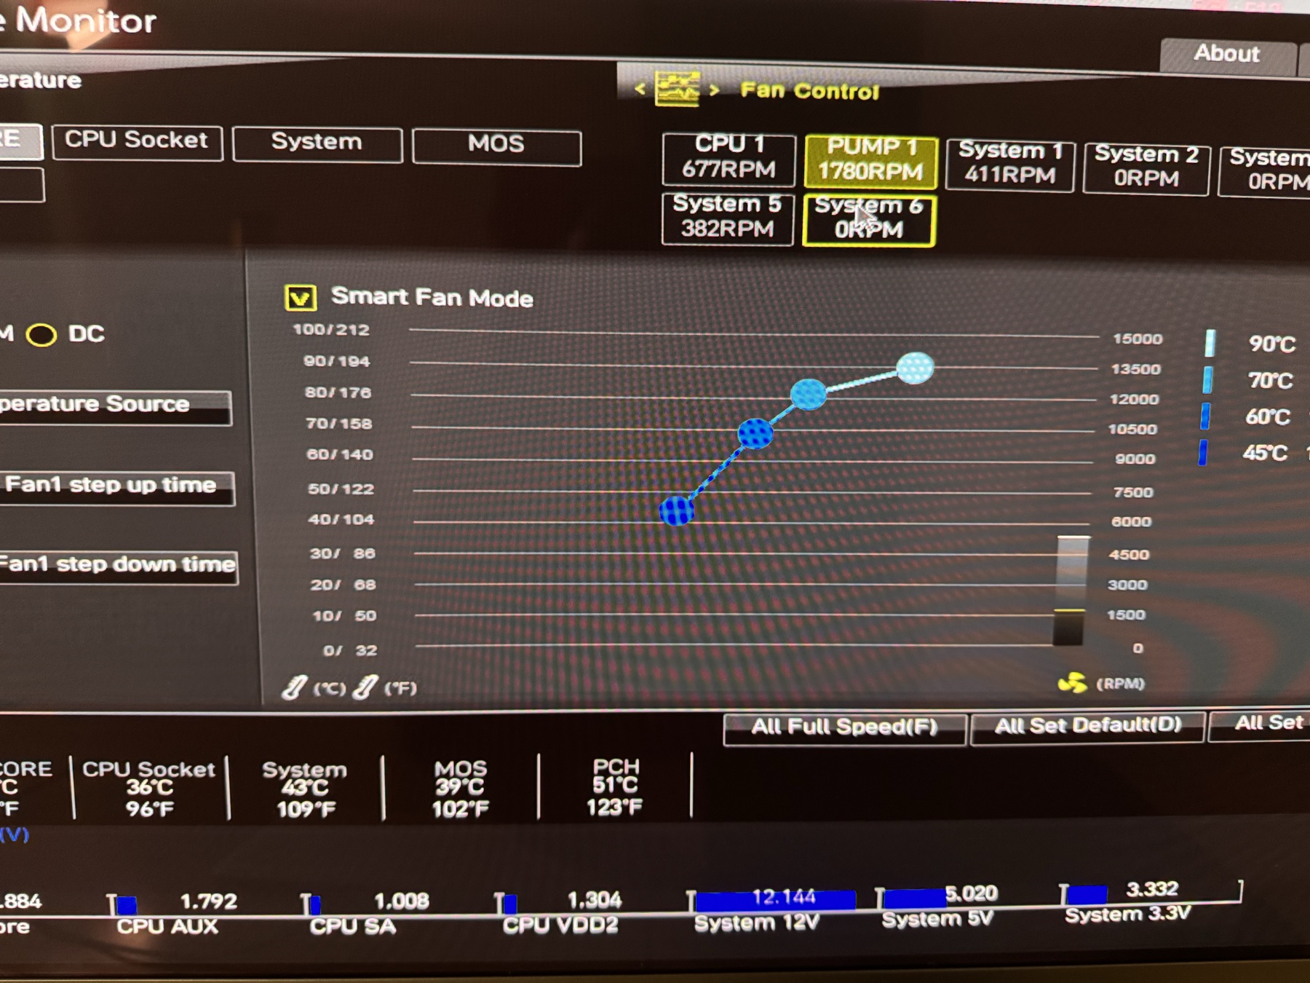The image size is (1310, 983).
Task: Click the 90°C curve legend marker
Action: coord(1210,343)
